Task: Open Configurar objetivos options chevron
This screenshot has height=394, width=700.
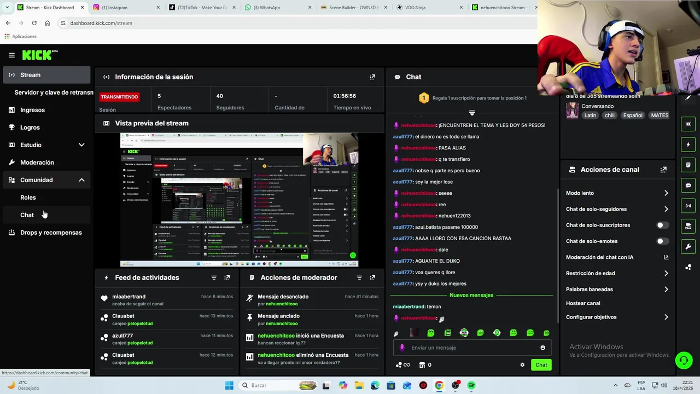Action: pyautogui.click(x=666, y=317)
